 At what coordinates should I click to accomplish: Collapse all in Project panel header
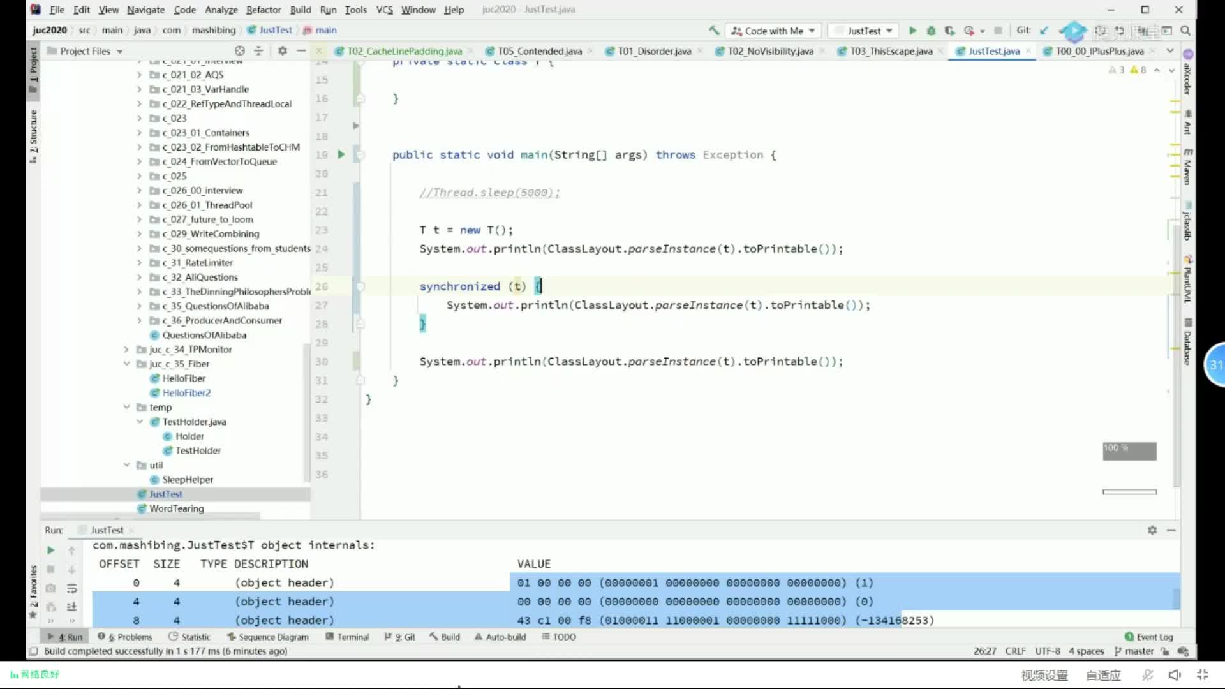pyautogui.click(x=258, y=51)
